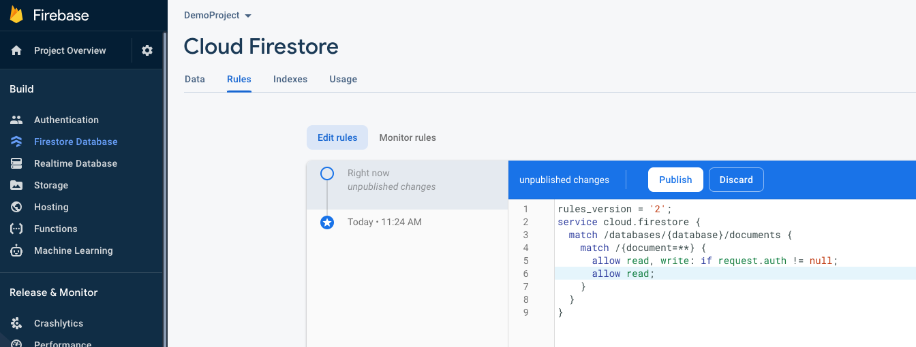The width and height of the screenshot is (916, 347).
Task: Select the Monitor rules tab
Action: pos(408,137)
